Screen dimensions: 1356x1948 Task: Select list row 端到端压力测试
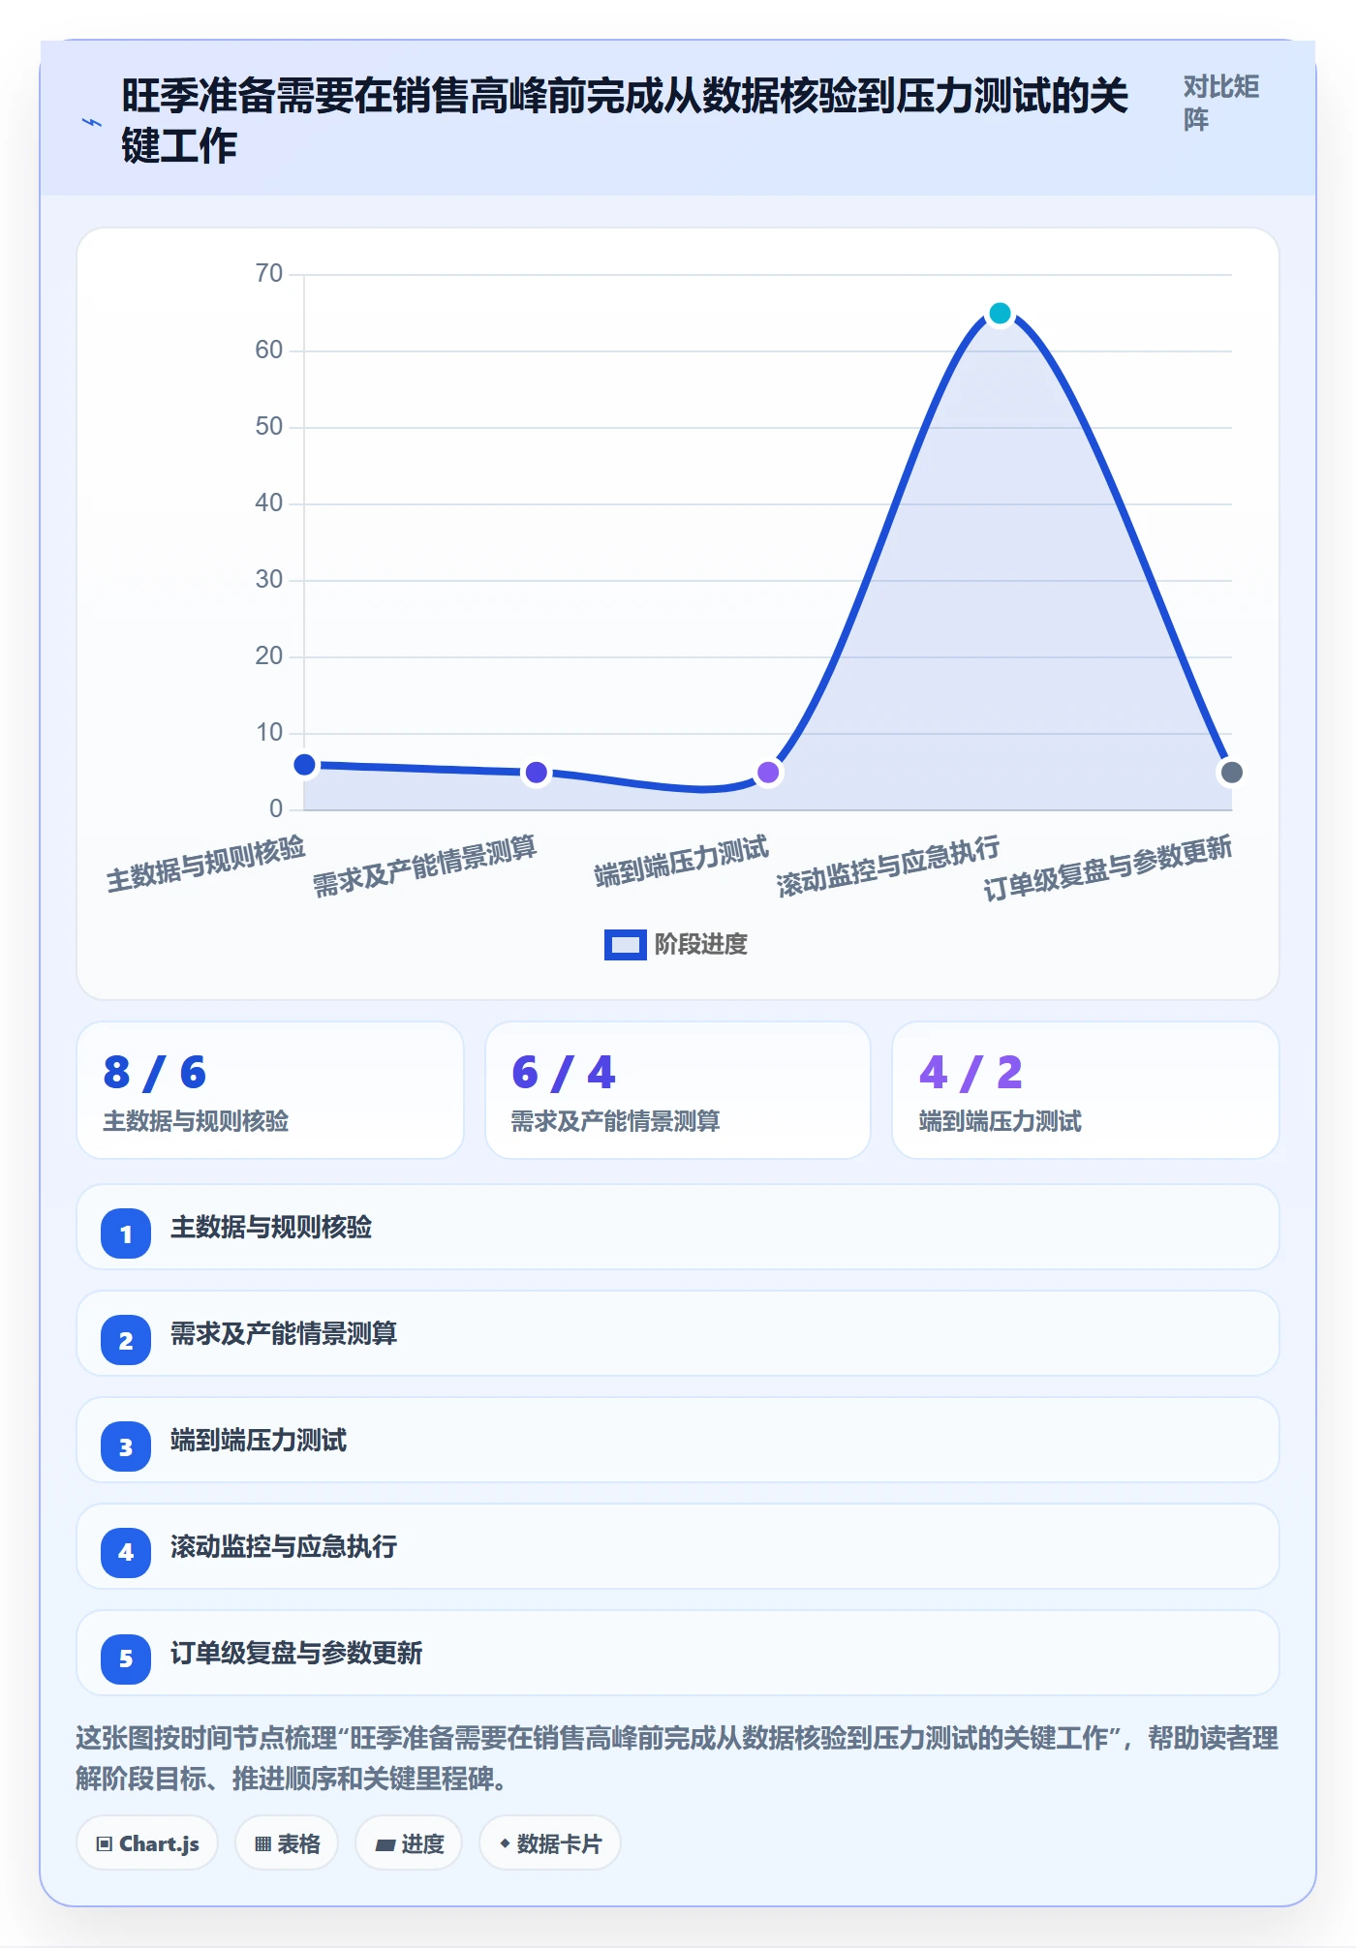pyautogui.click(x=678, y=1440)
